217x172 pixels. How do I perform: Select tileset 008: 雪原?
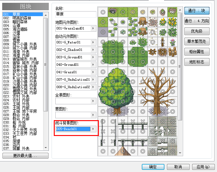tap(23, 40)
